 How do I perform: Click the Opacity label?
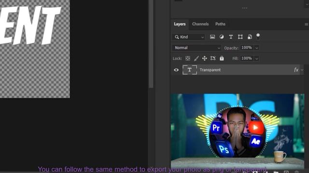point(231,48)
